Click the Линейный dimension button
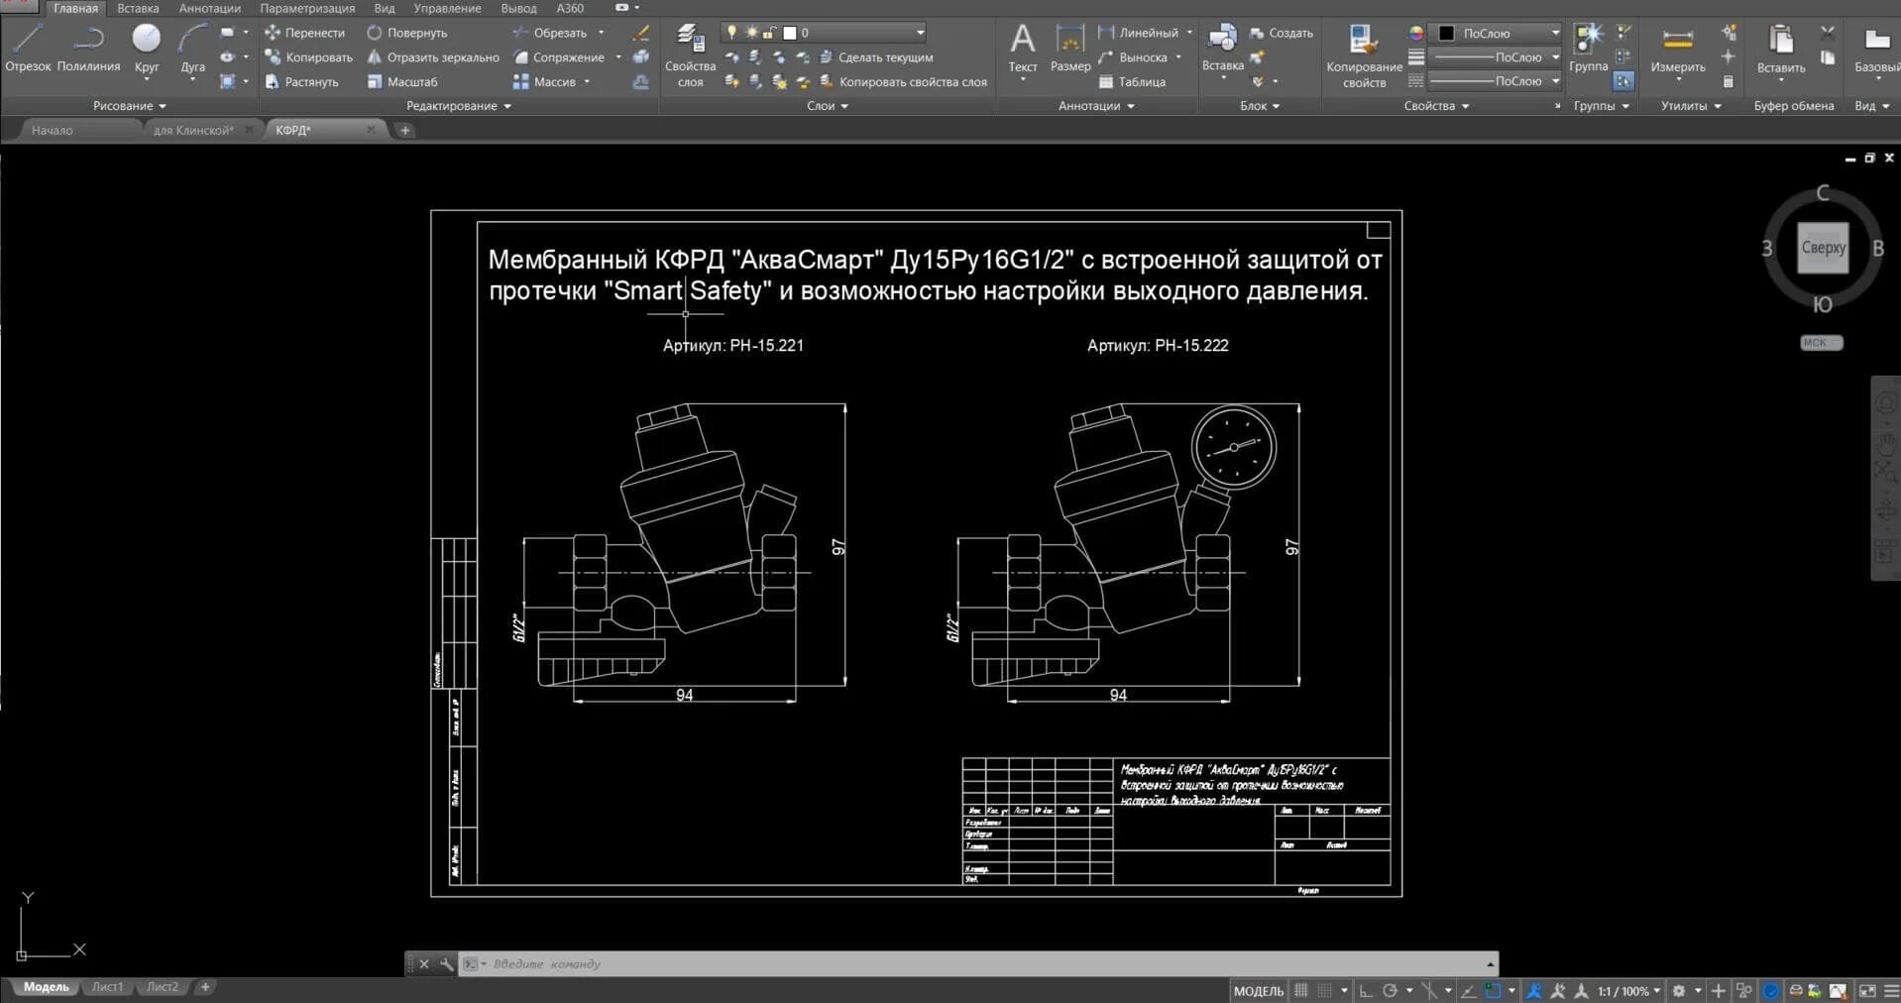This screenshot has width=1901, height=1003. click(1138, 33)
